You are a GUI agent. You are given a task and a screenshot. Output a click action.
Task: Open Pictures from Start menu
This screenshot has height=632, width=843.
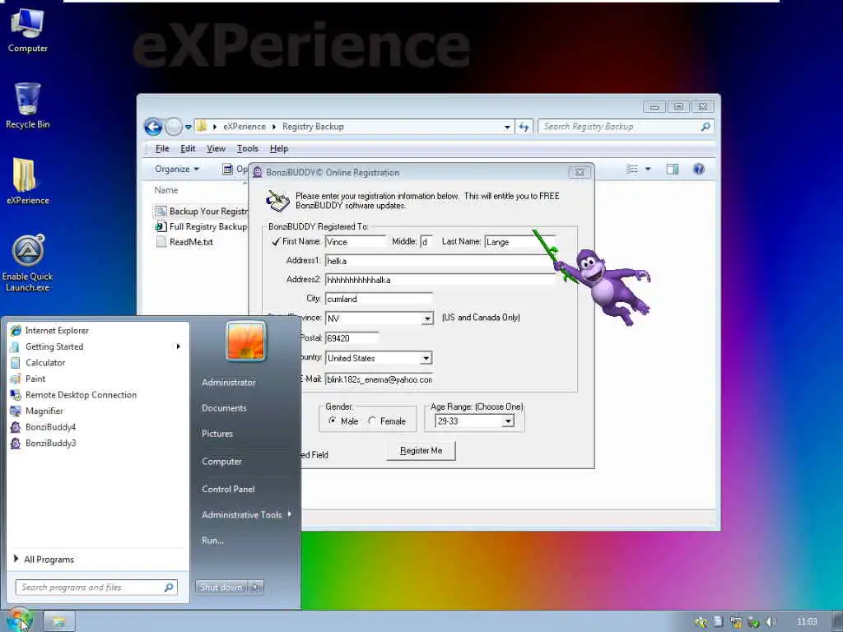[217, 434]
